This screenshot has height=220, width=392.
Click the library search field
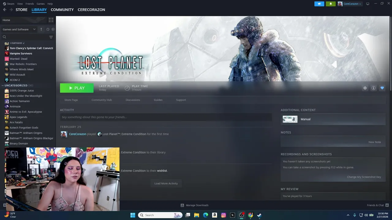[x=24, y=37]
